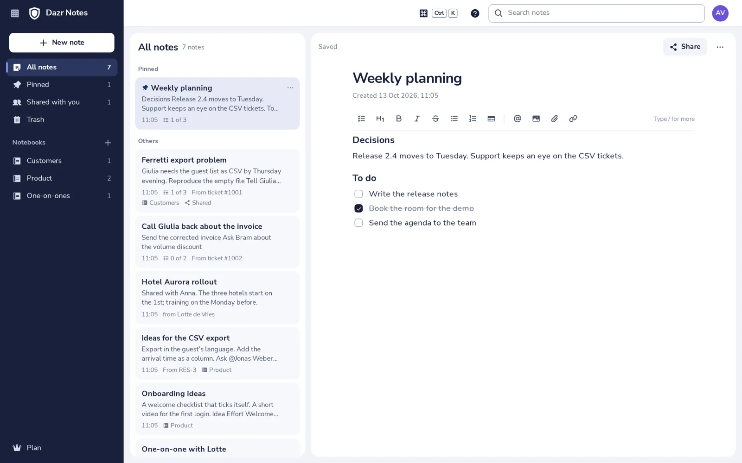Insert a table in the note

[491, 119]
